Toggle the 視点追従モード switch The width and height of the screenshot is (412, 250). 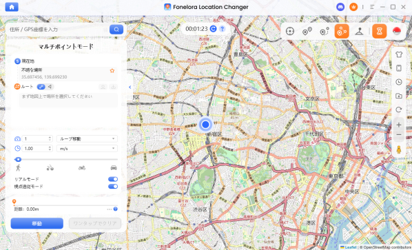[x=113, y=187]
